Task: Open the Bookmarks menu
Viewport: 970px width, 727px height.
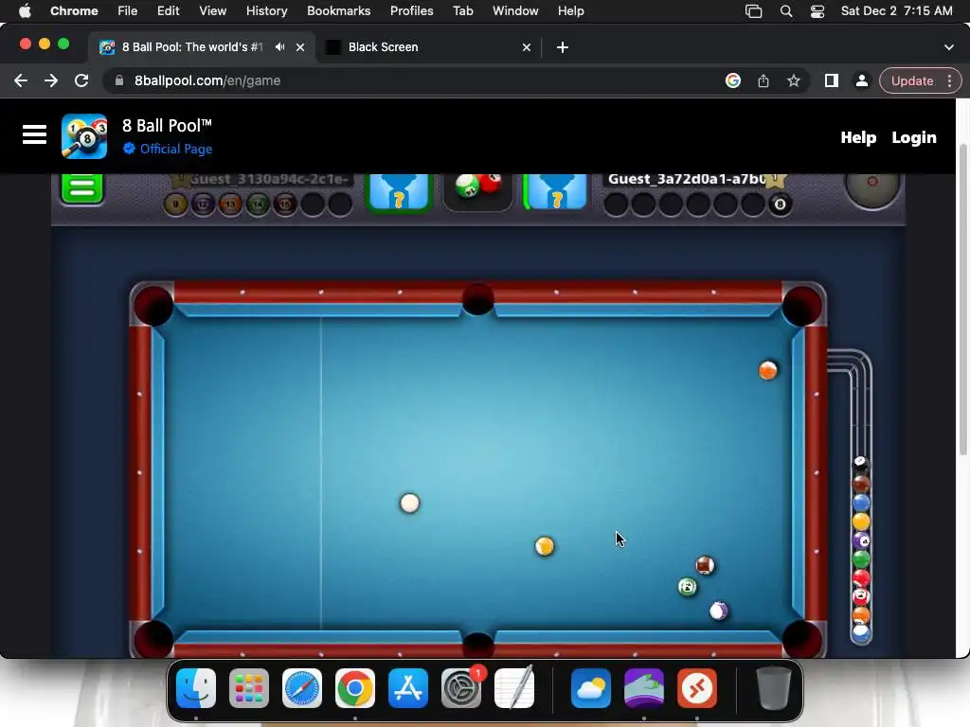Action: click(x=338, y=10)
